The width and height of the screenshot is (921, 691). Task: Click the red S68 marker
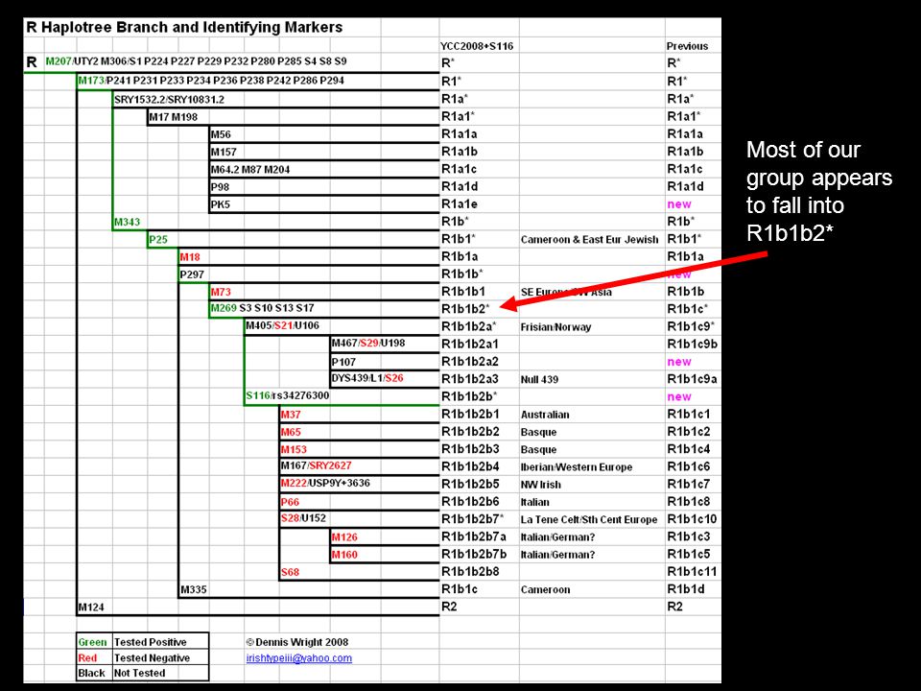(290, 572)
